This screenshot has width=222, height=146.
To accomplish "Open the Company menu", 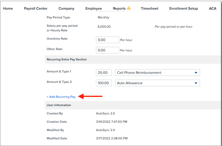I will [66, 8].
